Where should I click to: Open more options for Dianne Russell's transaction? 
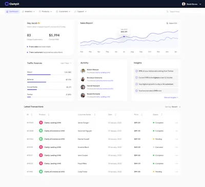[176, 139]
